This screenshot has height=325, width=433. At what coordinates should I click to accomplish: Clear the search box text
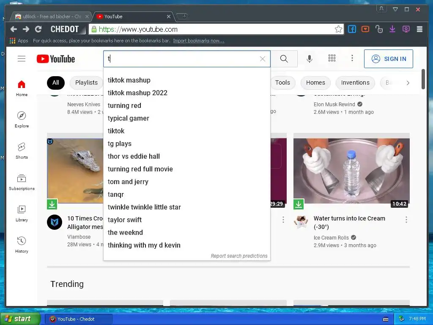pos(263,58)
